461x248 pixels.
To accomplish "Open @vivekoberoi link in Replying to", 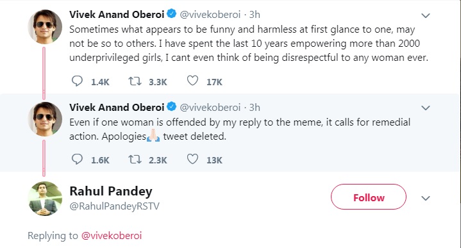I will [x=112, y=235].
